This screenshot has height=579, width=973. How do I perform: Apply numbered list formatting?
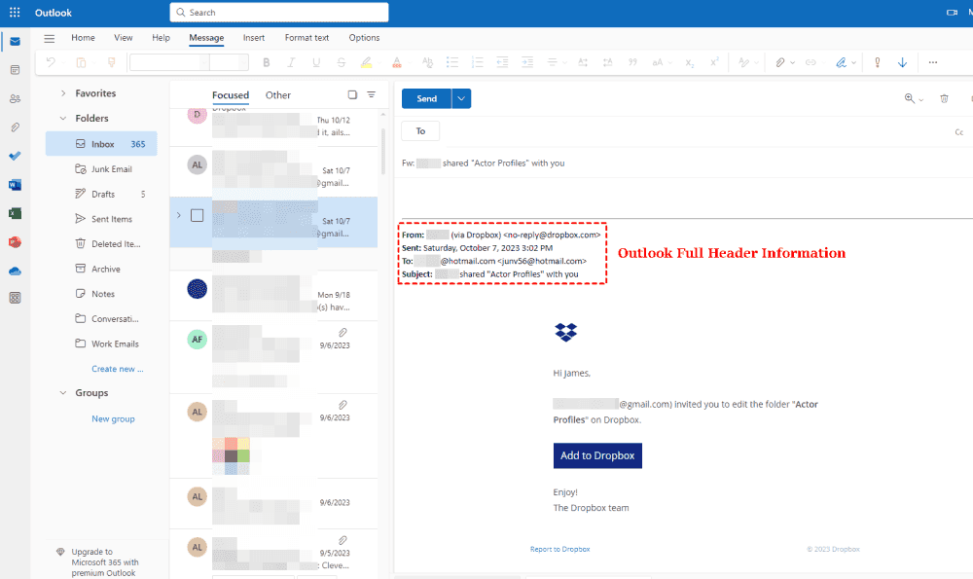(477, 62)
